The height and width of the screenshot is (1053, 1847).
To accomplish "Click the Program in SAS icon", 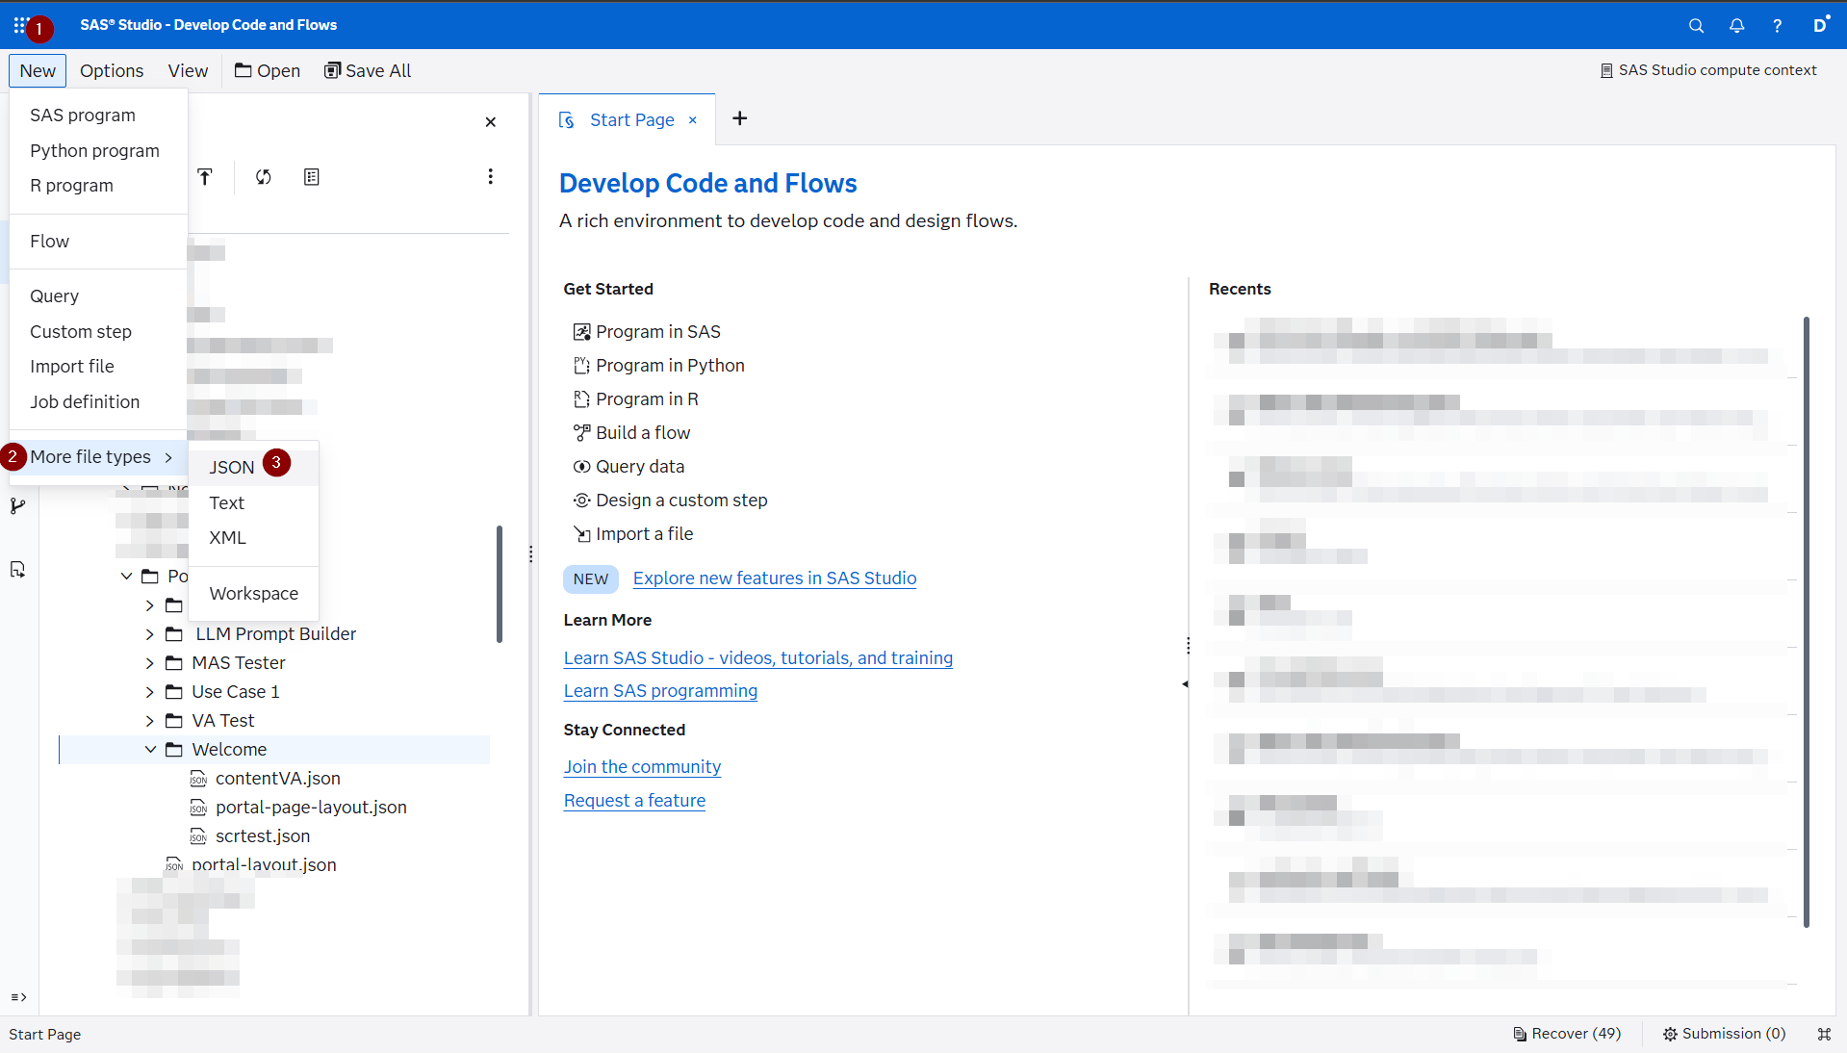I will point(581,332).
